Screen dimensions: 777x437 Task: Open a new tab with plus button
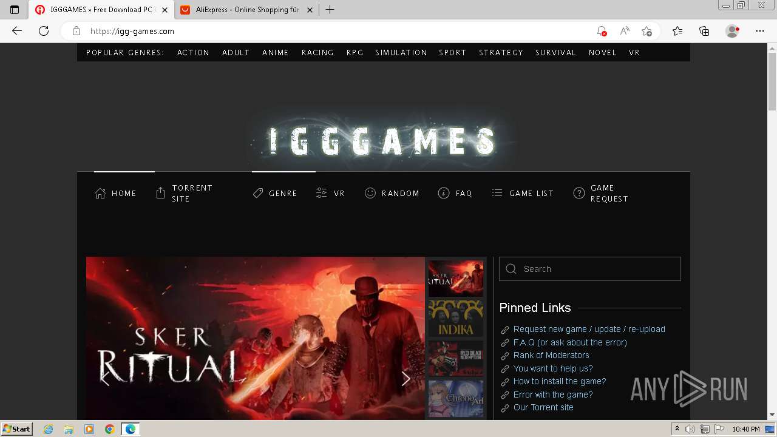tap(330, 10)
